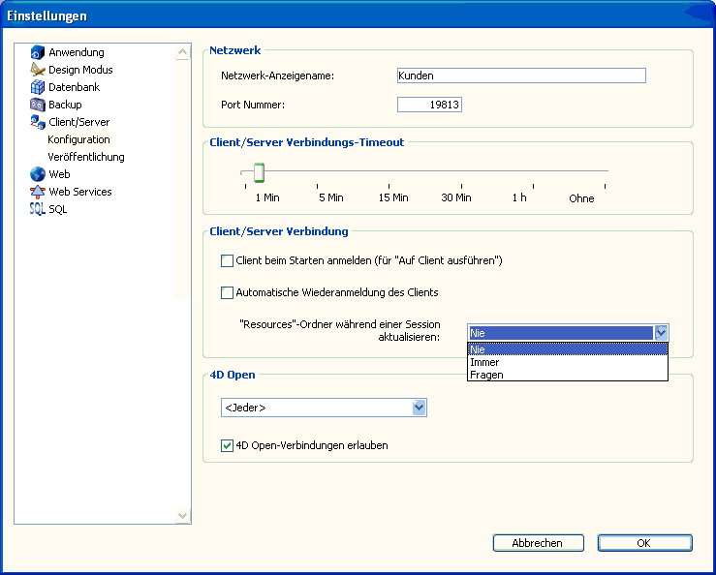Open the Web globe icon
The width and height of the screenshot is (716, 575).
38,174
